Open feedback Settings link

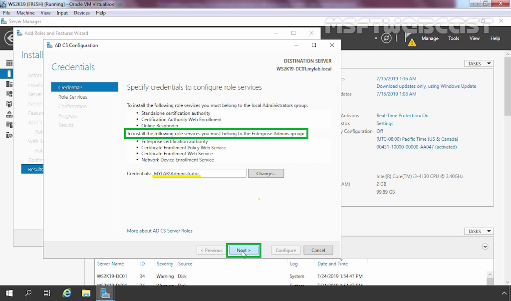click(385, 123)
